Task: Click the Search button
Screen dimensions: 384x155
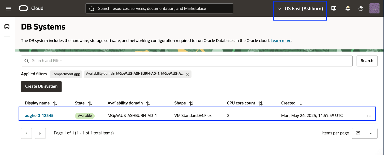Action: coord(367,61)
